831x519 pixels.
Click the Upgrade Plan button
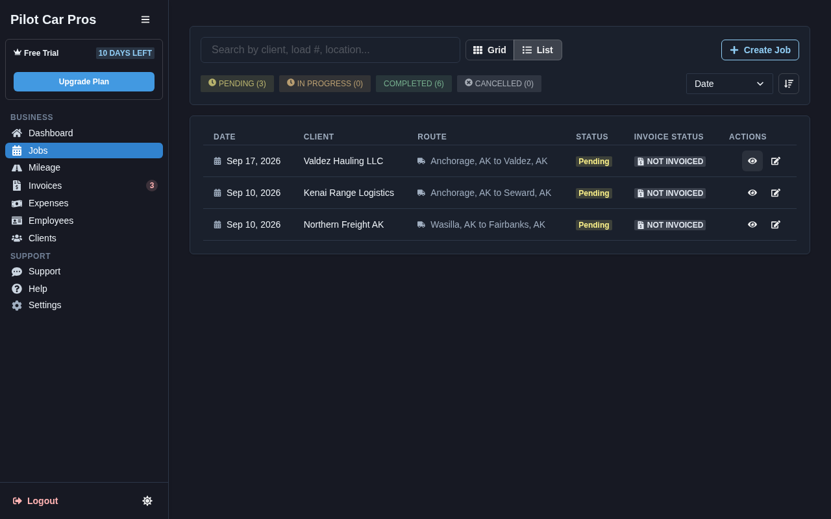point(84,82)
